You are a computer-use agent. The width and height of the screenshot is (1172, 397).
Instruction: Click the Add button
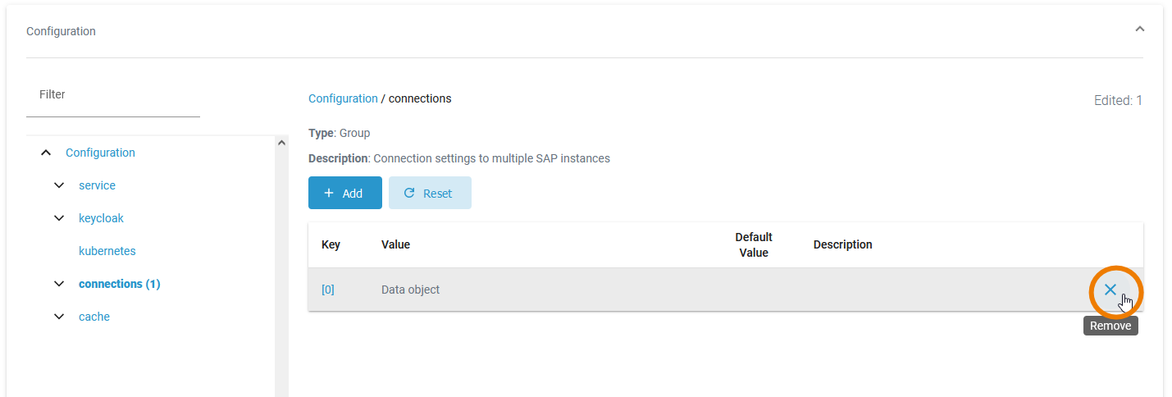(x=344, y=193)
